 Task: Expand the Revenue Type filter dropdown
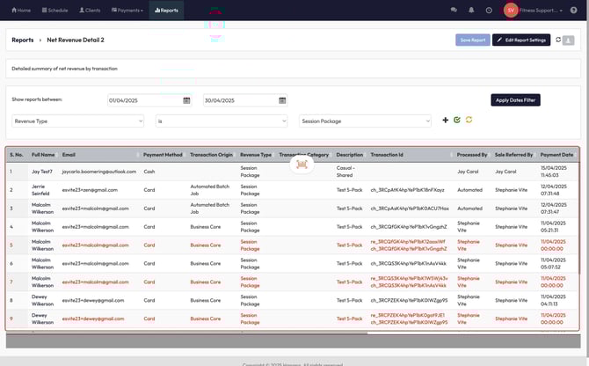[76, 121]
